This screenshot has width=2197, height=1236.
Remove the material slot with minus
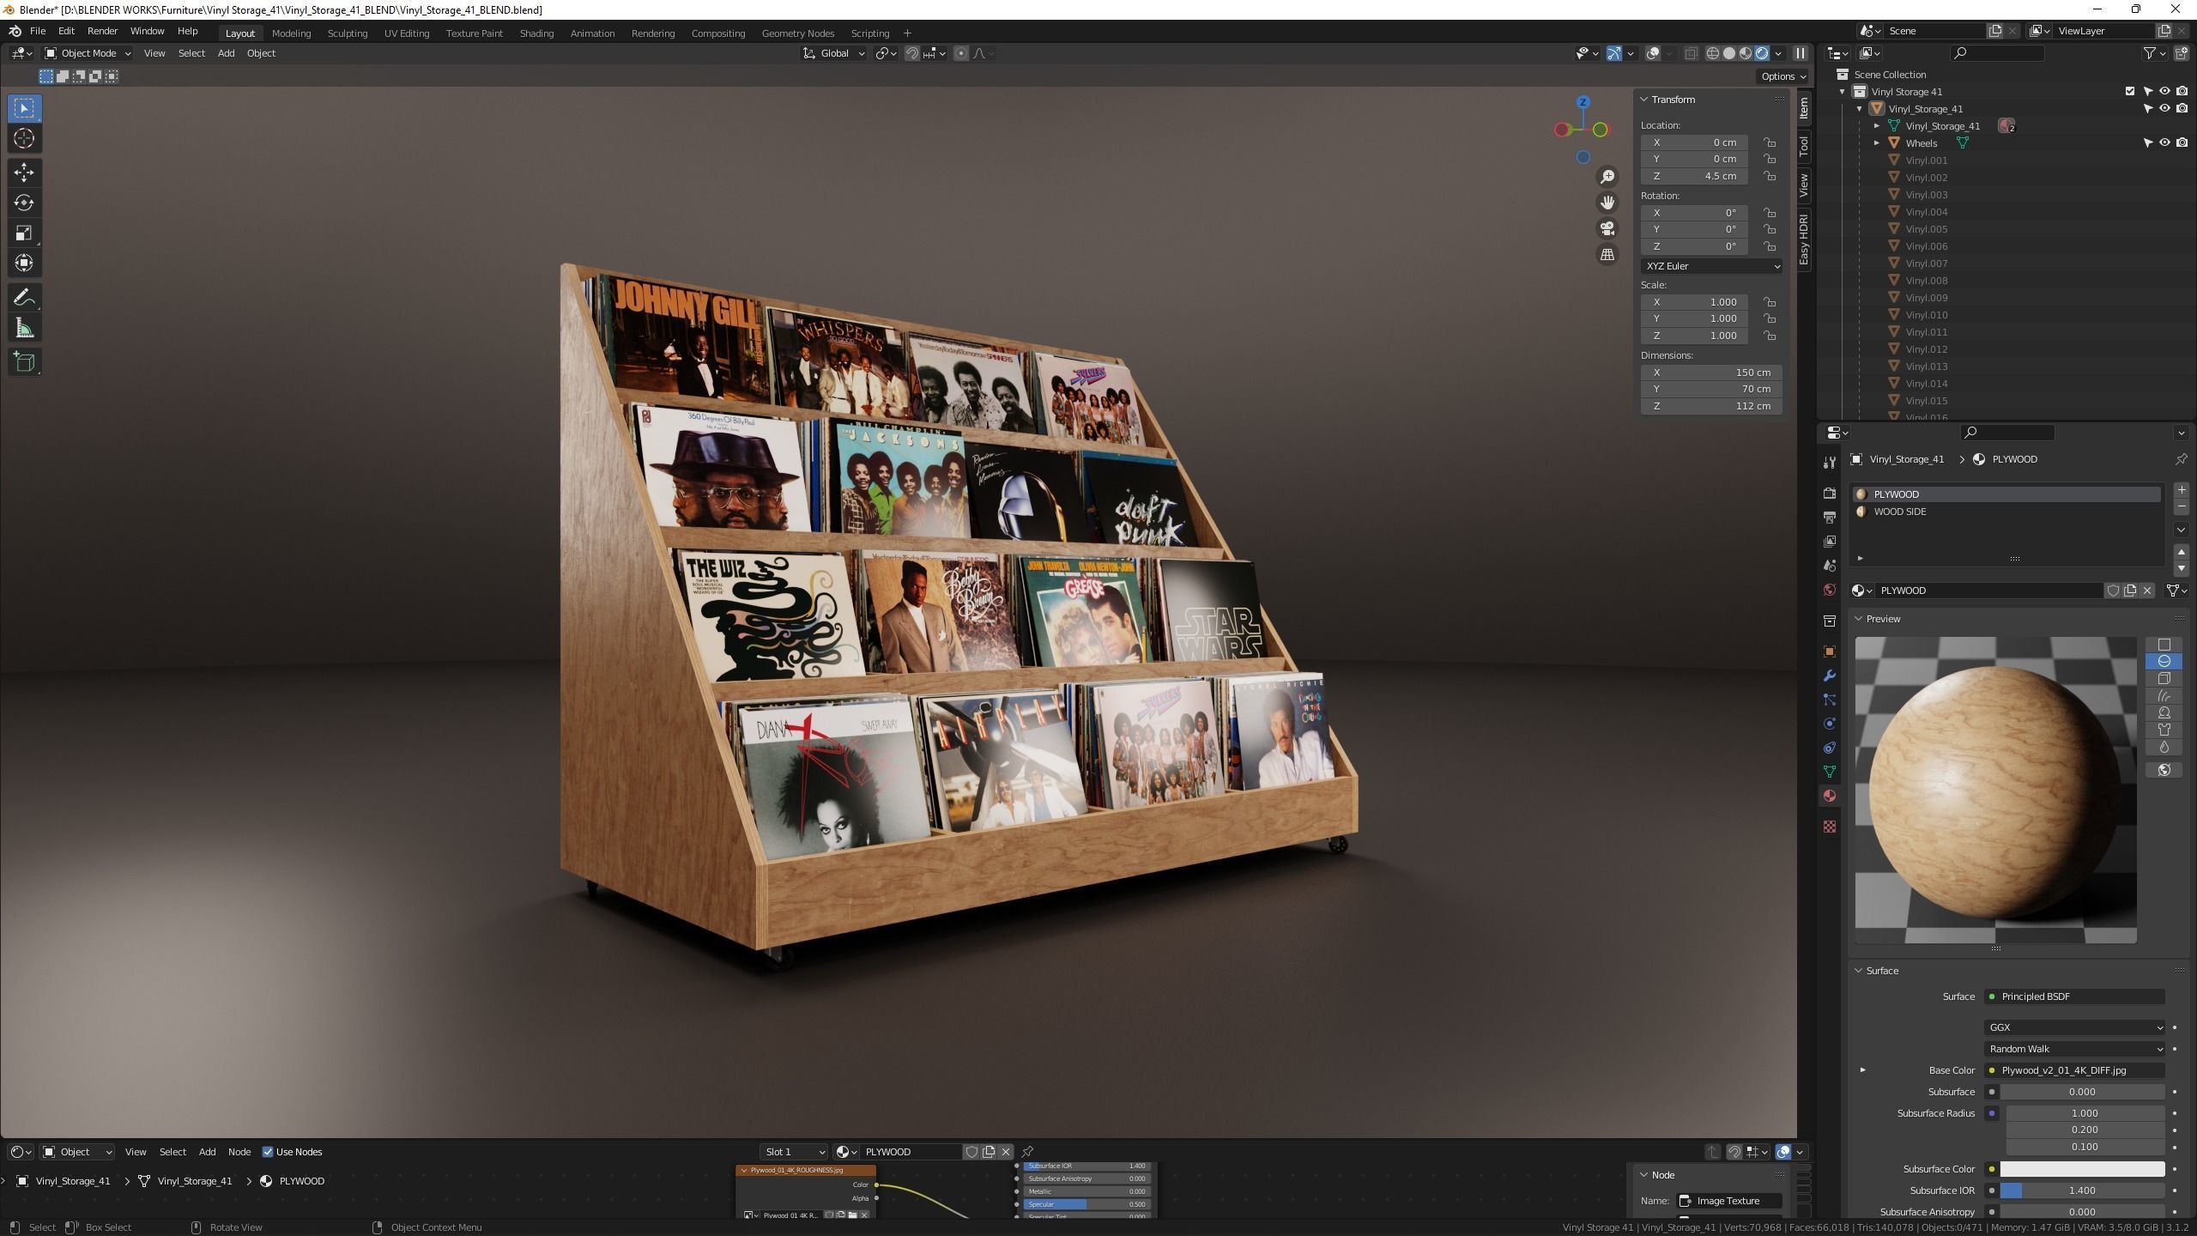pos(2182,506)
